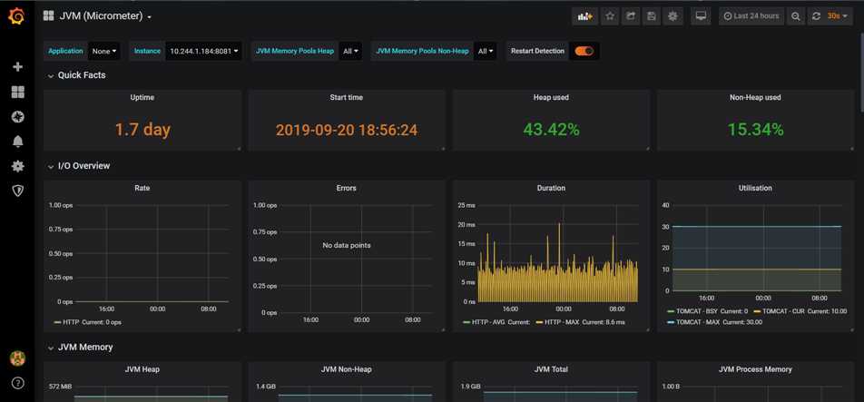This screenshot has height=402, width=864.
Task: Click No data points in Errors panel
Action: [346, 245]
